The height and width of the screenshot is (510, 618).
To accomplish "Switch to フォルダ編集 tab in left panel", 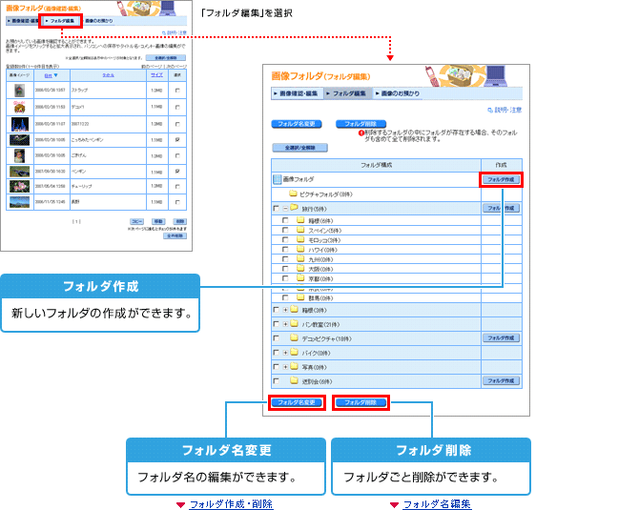I will pos(60,19).
